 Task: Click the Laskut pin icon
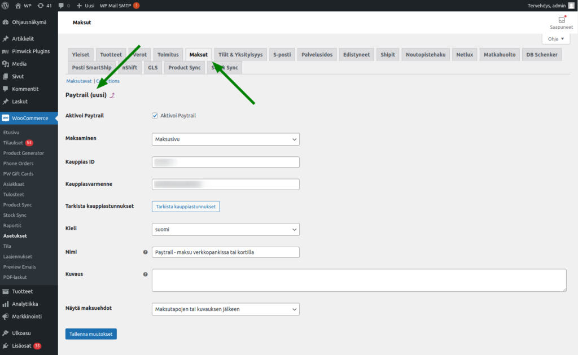[x=6, y=102]
